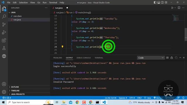187x105 pixels.
Task: Click Ln 24, Col 34 status entry
Action: tap(110, 98)
